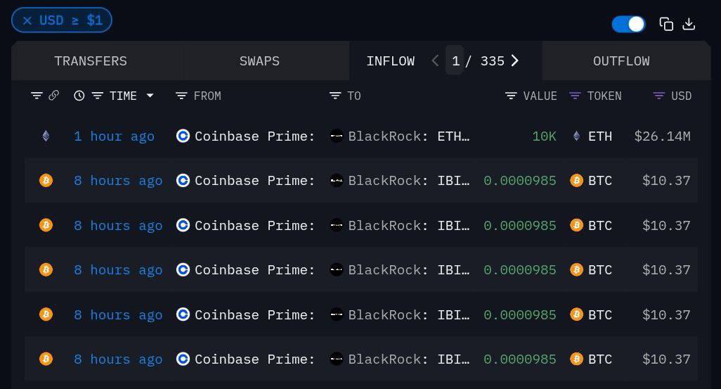Open the FROM column filter

click(181, 96)
